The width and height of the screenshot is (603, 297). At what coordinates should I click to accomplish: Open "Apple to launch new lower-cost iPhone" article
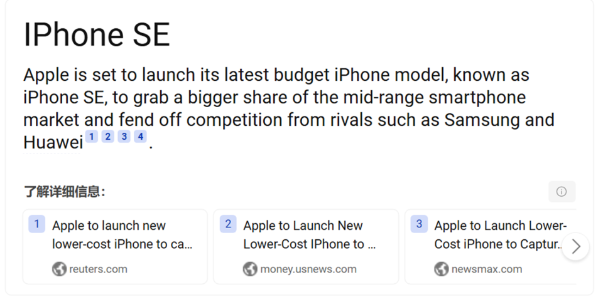click(x=122, y=235)
